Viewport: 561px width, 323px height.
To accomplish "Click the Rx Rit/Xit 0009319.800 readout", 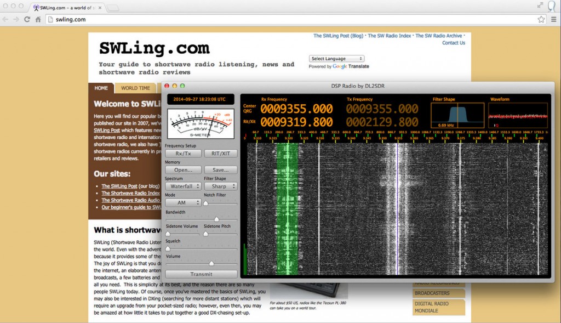I will pyautogui.click(x=296, y=122).
